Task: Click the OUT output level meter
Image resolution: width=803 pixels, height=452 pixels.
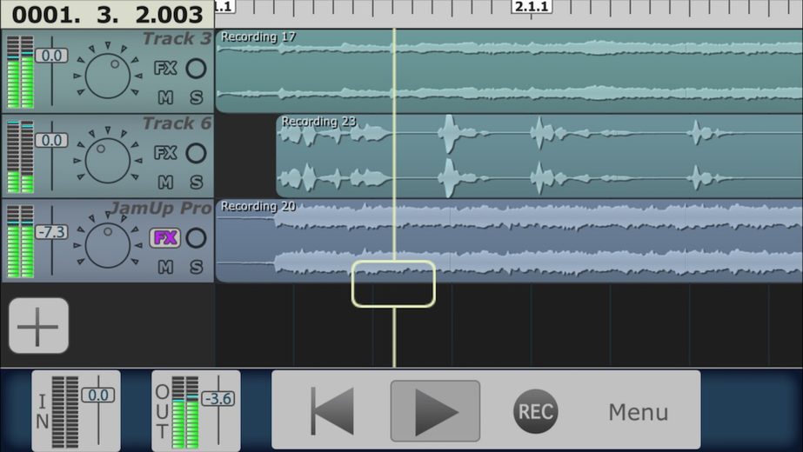Action: (185, 412)
